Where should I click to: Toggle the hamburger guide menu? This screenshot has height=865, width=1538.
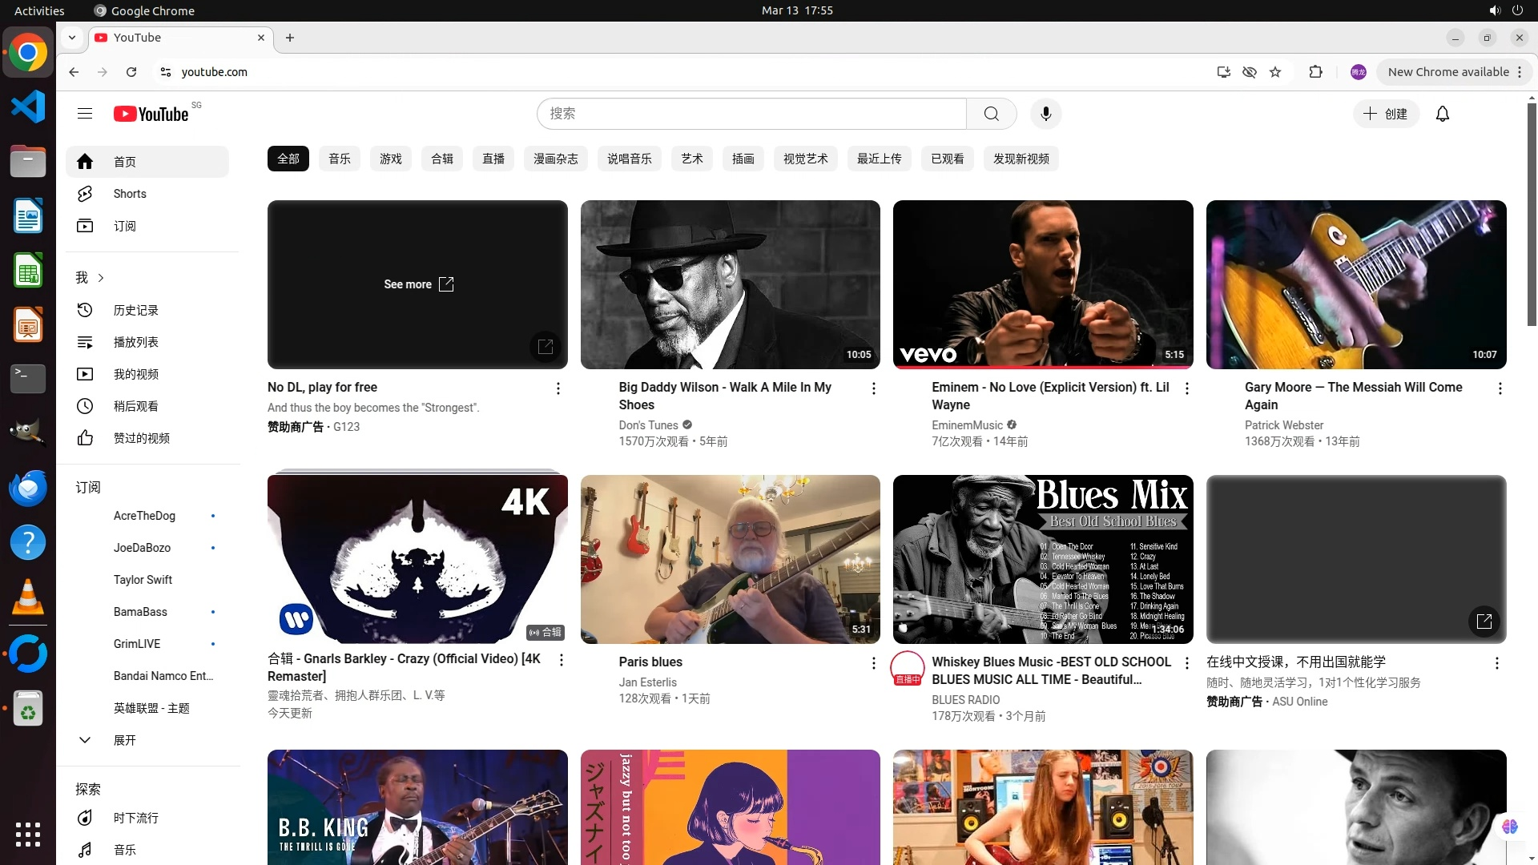tap(85, 114)
